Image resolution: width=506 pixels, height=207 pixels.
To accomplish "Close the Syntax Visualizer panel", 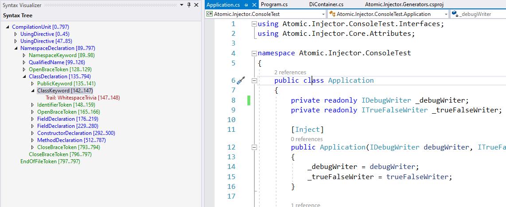I will (196, 5).
